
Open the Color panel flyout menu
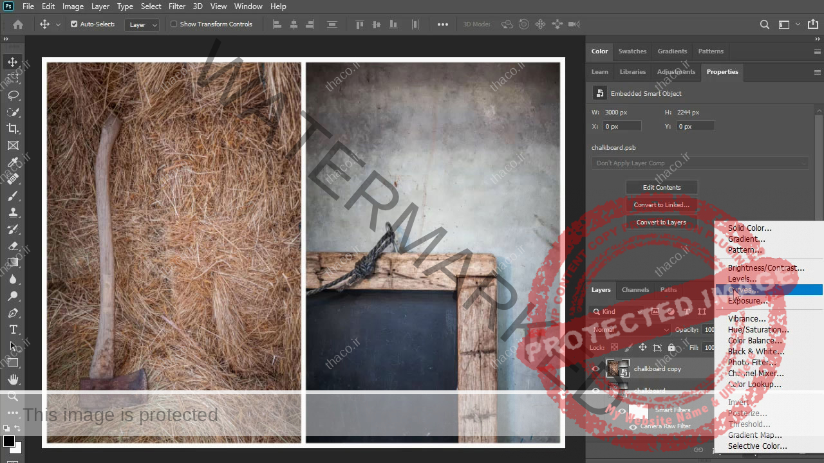[x=818, y=51]
